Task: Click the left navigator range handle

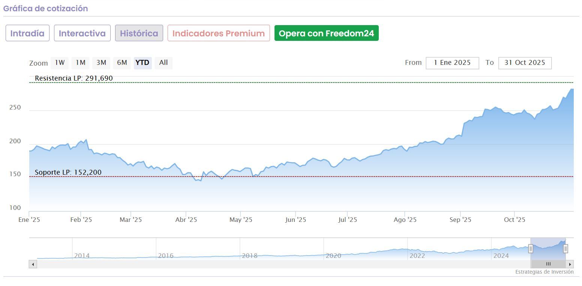Action: tap(531, 249)
